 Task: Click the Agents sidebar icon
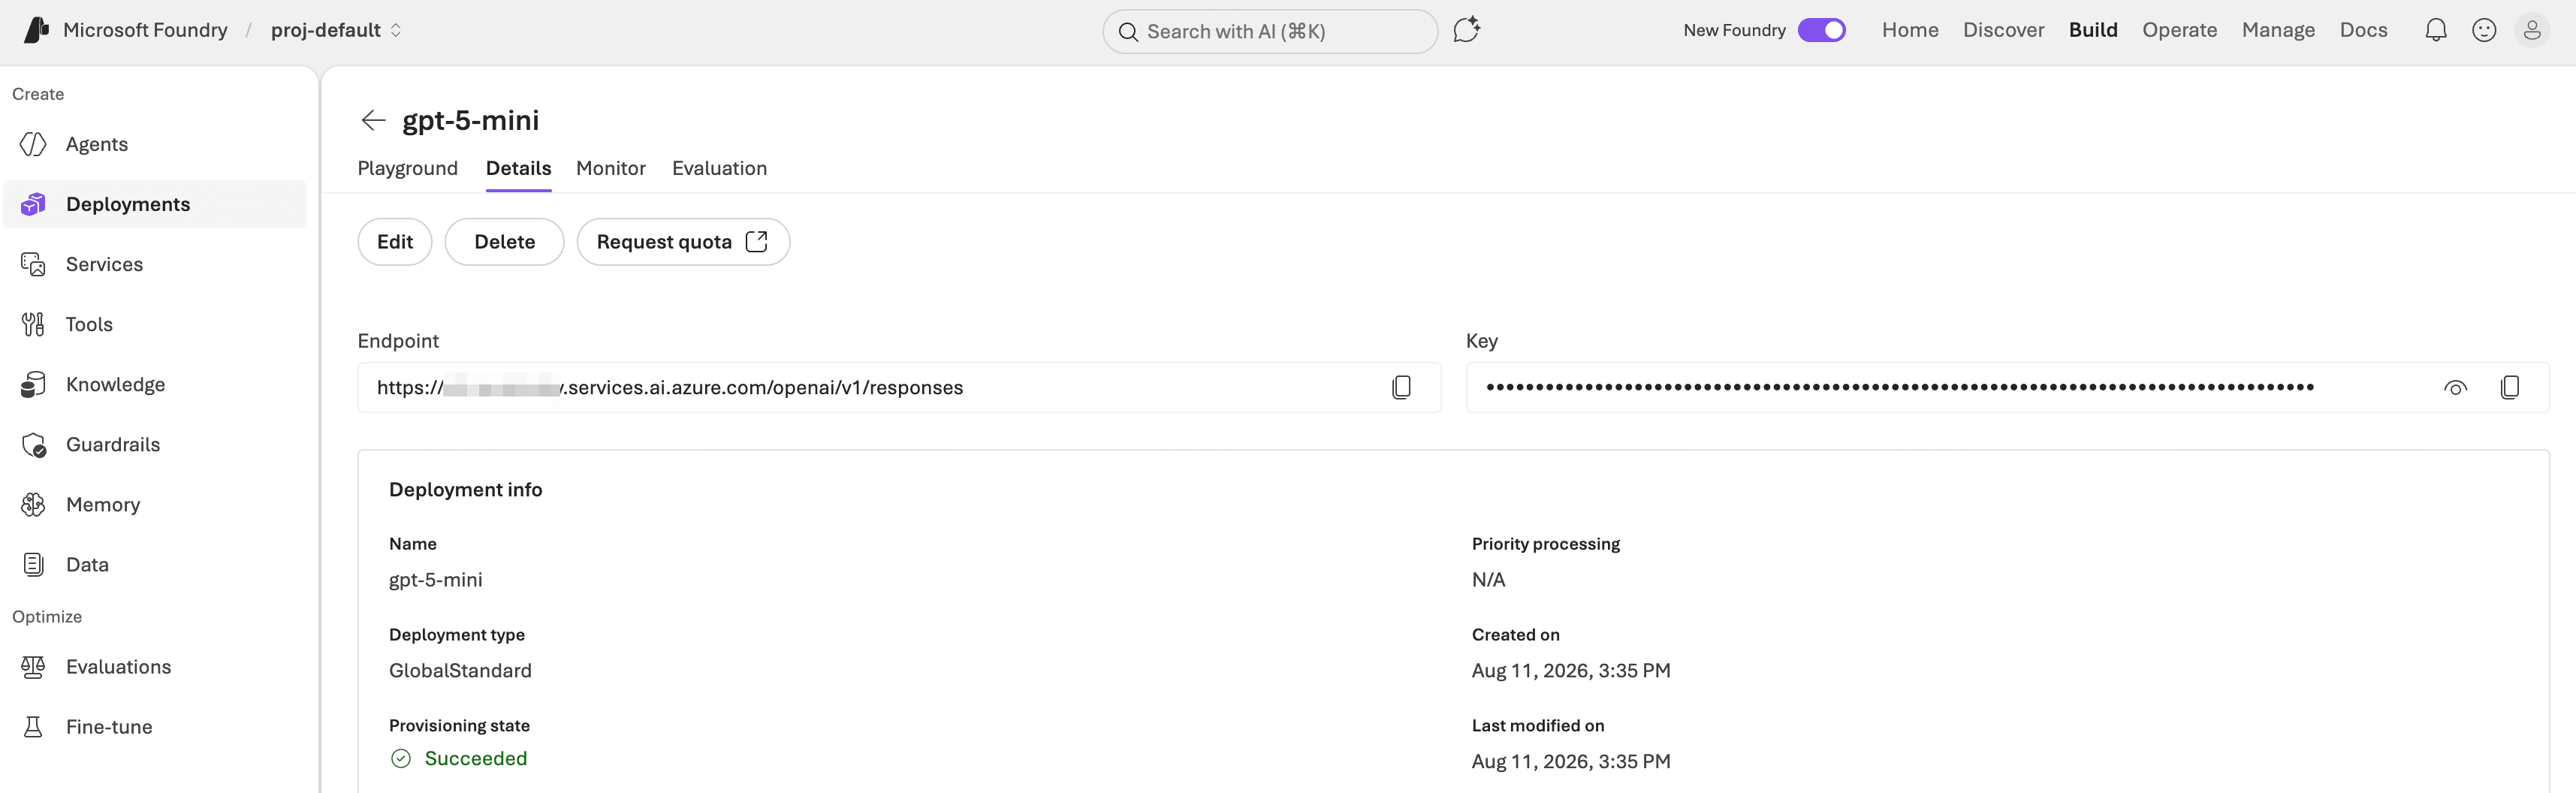tap(33, 144)
